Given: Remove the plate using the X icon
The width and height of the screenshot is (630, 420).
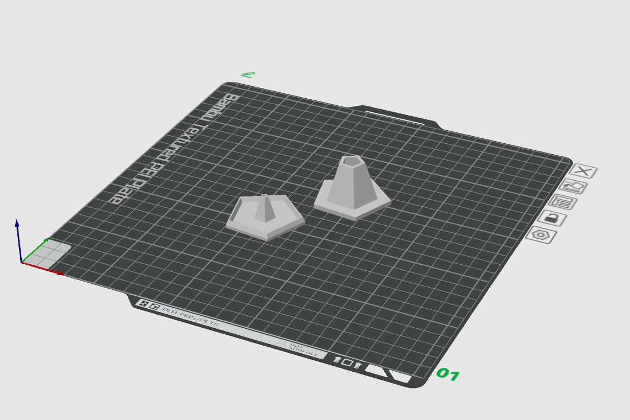Looking at the screenshot, I should [x=583, y=171].
